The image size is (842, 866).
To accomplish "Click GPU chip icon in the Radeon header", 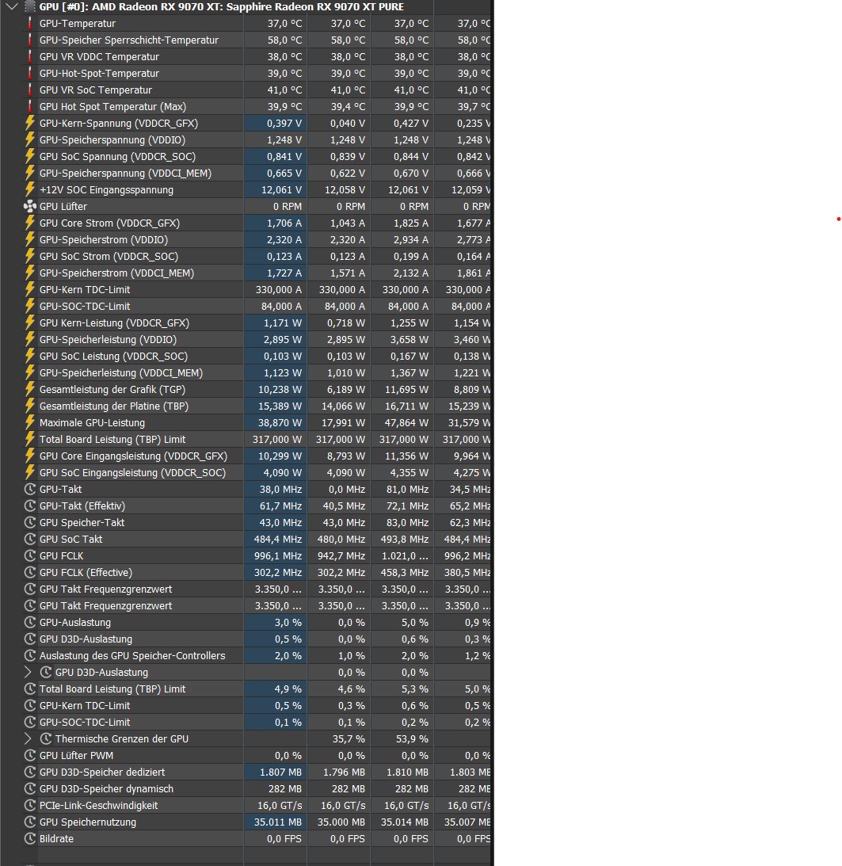I will pos(30,6).
